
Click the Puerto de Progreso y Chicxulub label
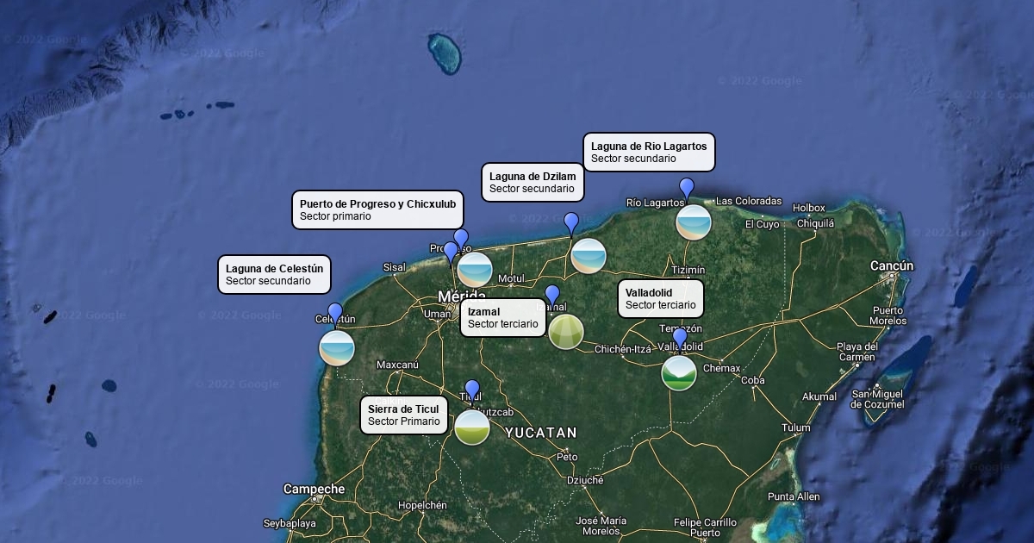pyautogui.click(x=377, y=210)
